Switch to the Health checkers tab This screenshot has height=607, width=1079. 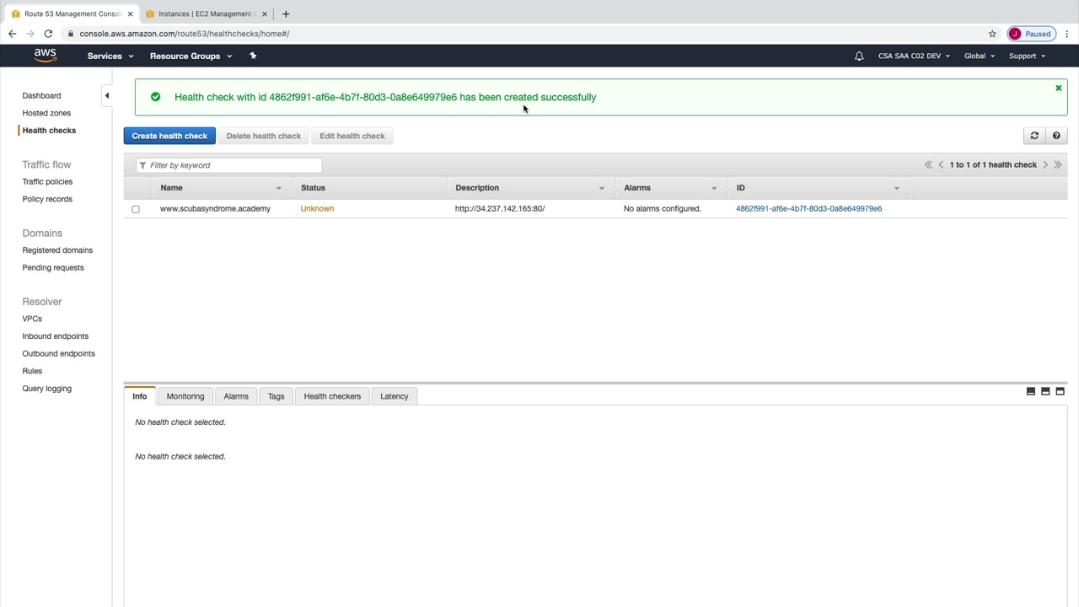point(332,396)
